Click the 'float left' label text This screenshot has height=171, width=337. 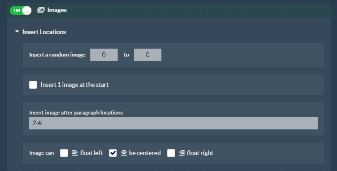pyautogui.click(x=92, y=153)
